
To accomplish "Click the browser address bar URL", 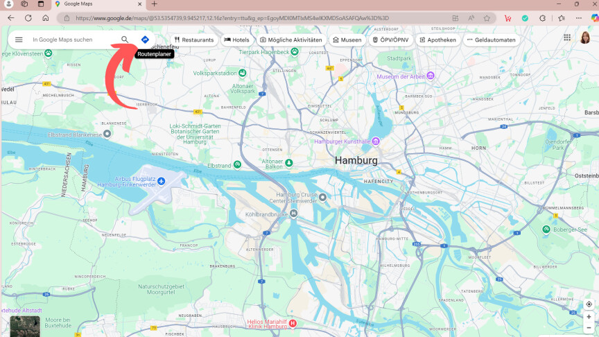I will click(232, 18).
